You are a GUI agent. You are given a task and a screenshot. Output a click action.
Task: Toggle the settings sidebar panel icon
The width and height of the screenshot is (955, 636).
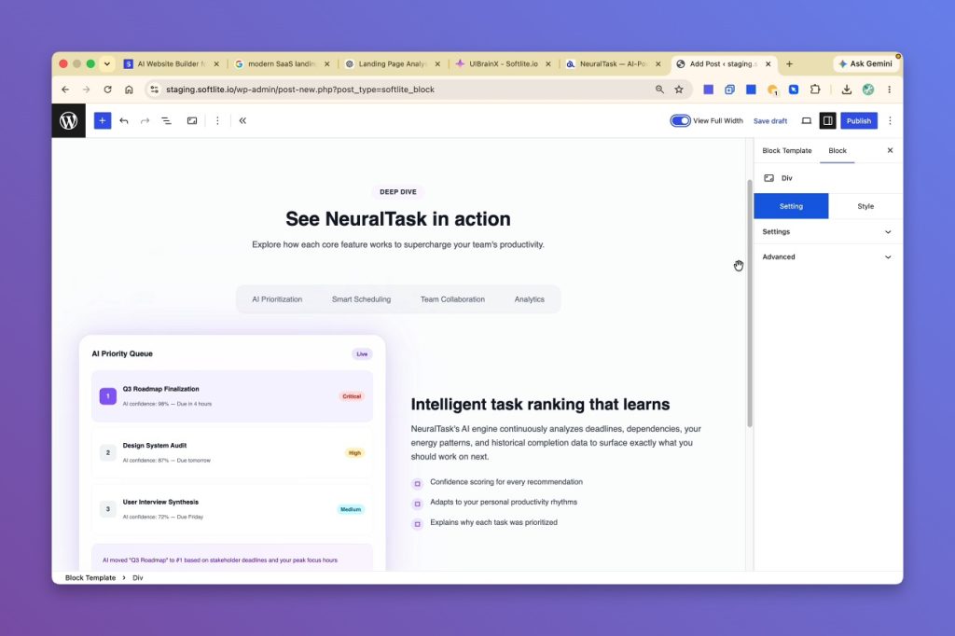pyautogui.click(x=828, y=120)
